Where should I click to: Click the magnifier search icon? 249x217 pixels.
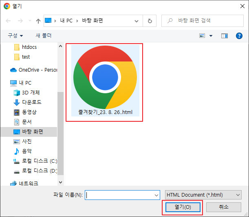coord(170,21)
